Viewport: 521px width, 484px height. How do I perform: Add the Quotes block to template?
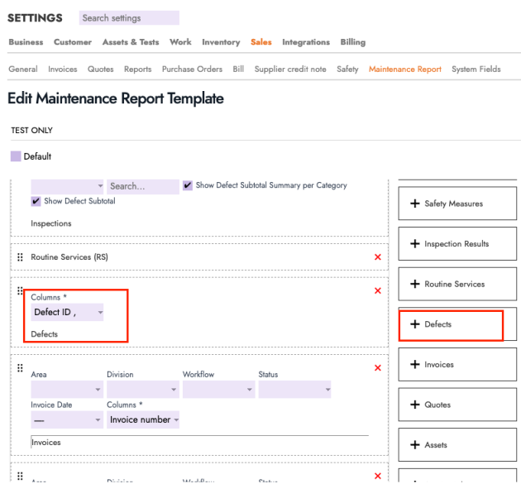pyautogui.click(x=457, y=405)
